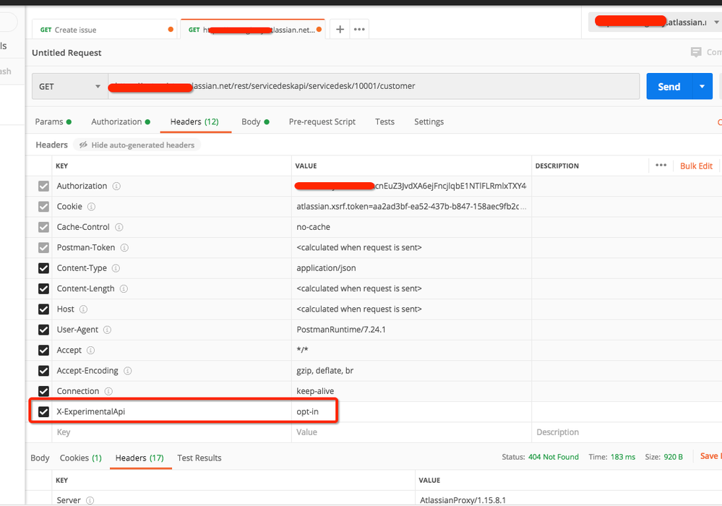Show the response Cookies (1) tab
Image resolution: width=722 pixels, height=506 pixels.
(80, 458)
